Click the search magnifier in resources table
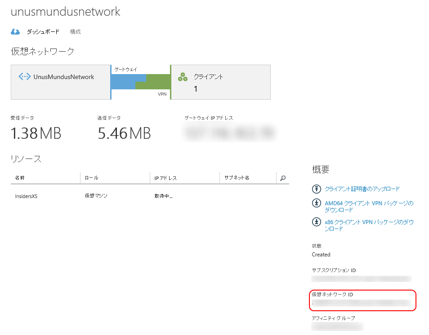 [x=283, y=178]
